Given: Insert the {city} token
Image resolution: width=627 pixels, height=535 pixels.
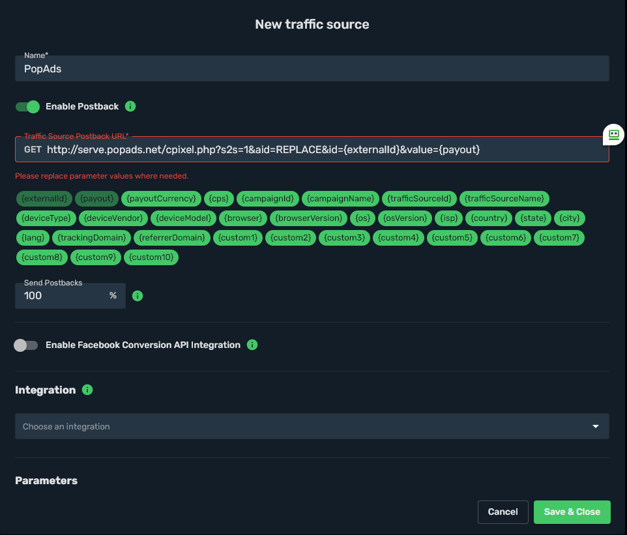Looking at the screenshot, I should pyautogui.click(x=570, y=218).
